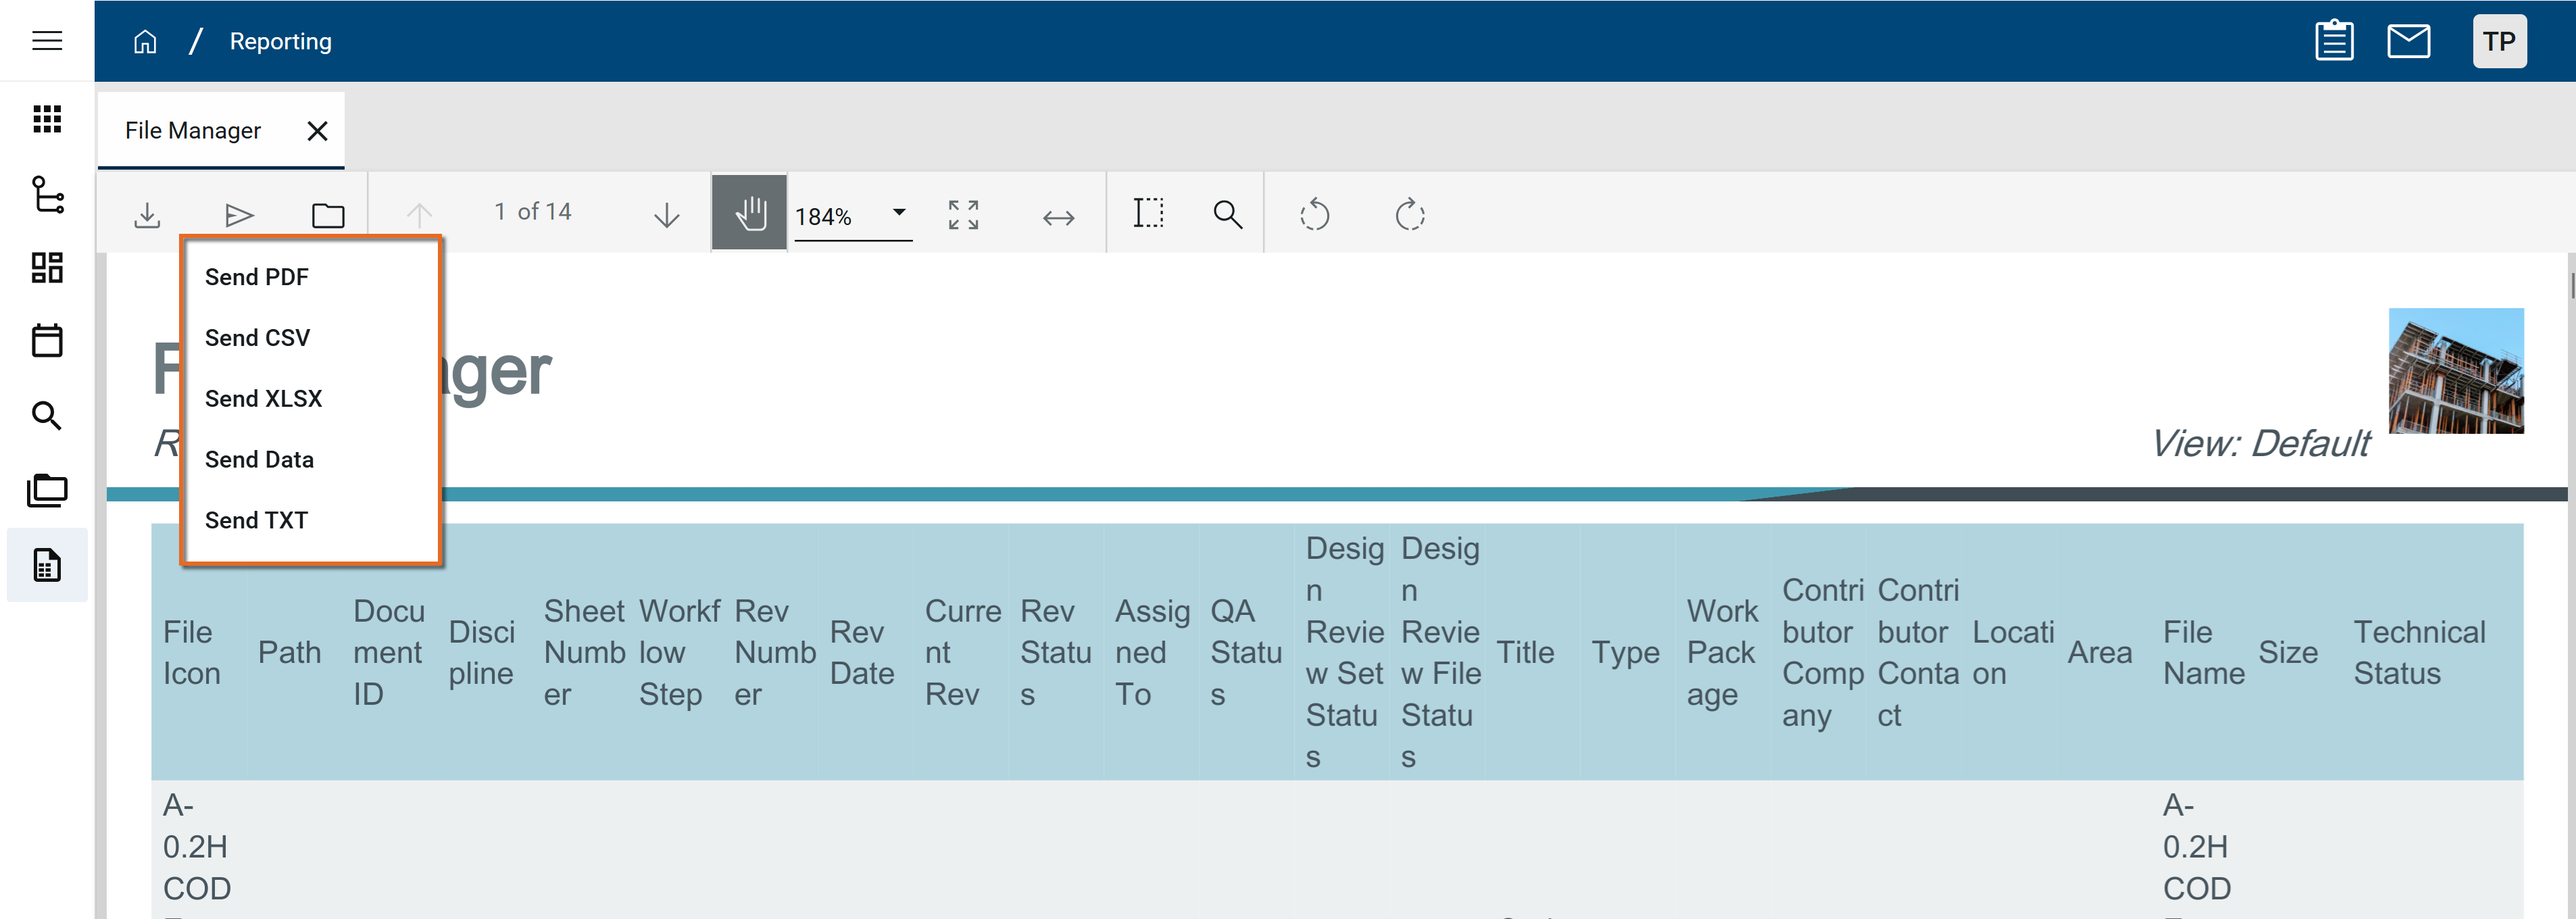Choose Send PDF from the menu
Viewport: 2576px width, 919px height.
[x=257, y=277]
